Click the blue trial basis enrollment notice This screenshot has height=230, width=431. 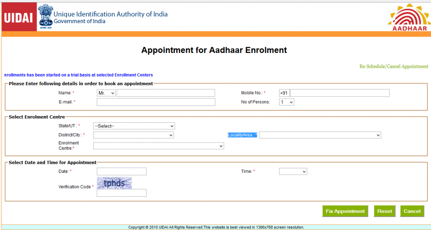click(79, 75)
